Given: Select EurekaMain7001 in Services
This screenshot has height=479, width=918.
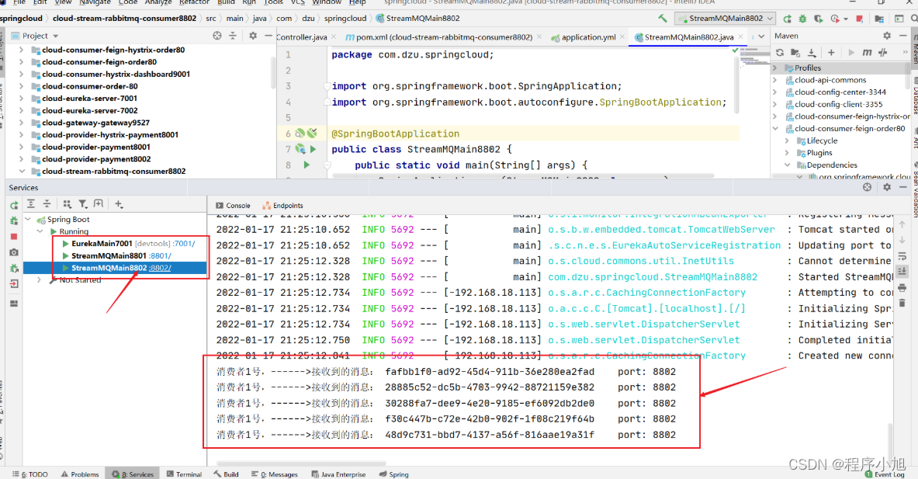Looking at the screenshot, I should coord(102,244).
